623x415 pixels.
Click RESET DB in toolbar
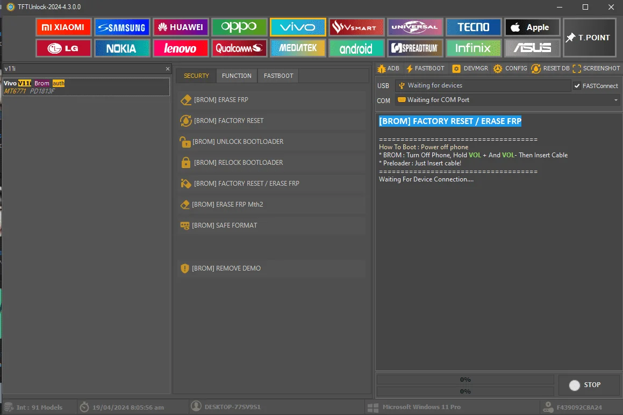point(550,68)
